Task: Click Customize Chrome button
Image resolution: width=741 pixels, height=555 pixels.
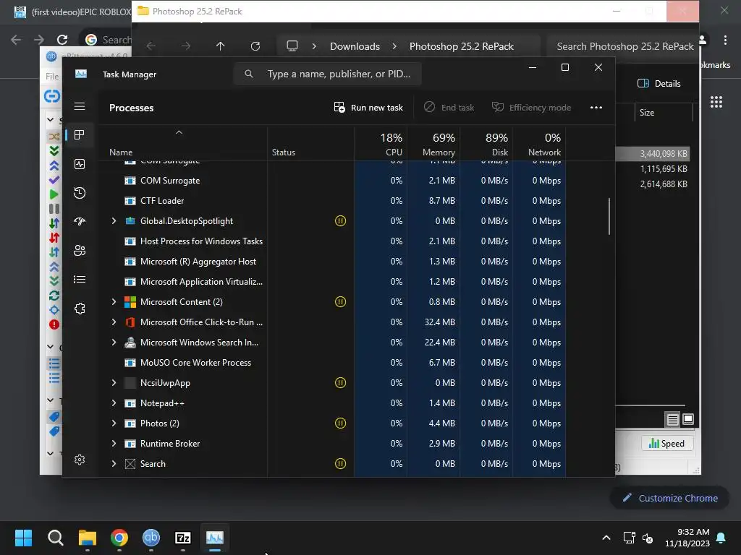Action: [x=669, y=499]
